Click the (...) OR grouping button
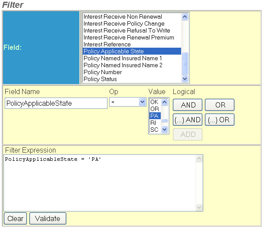Viewport: 263px width, 228px height. point(220,120)
